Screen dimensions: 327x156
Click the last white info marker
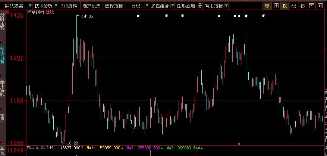263,16
